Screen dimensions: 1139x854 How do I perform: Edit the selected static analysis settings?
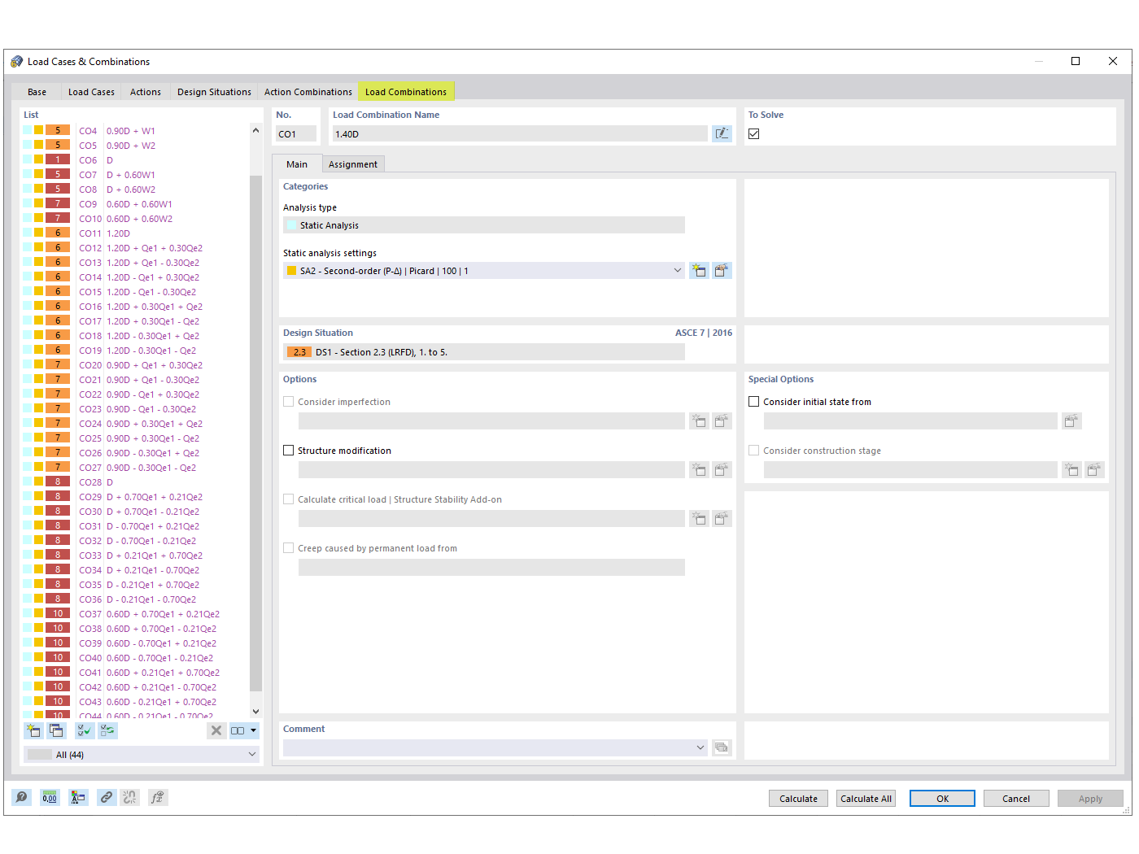pos(722,271)
